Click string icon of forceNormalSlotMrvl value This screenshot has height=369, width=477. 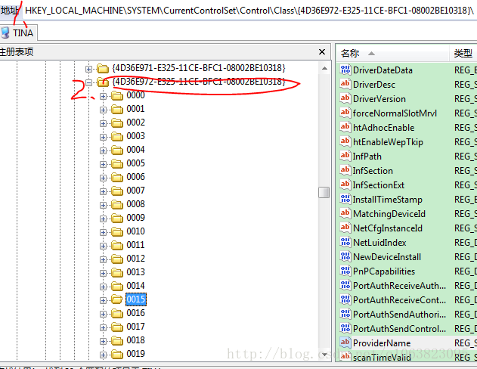point(345,113)
